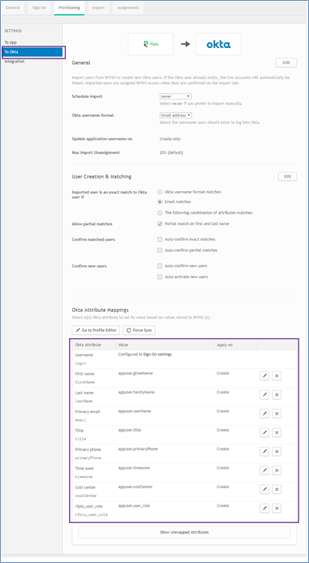
Task: Delete the Cost center mapping
Action: 277,490
